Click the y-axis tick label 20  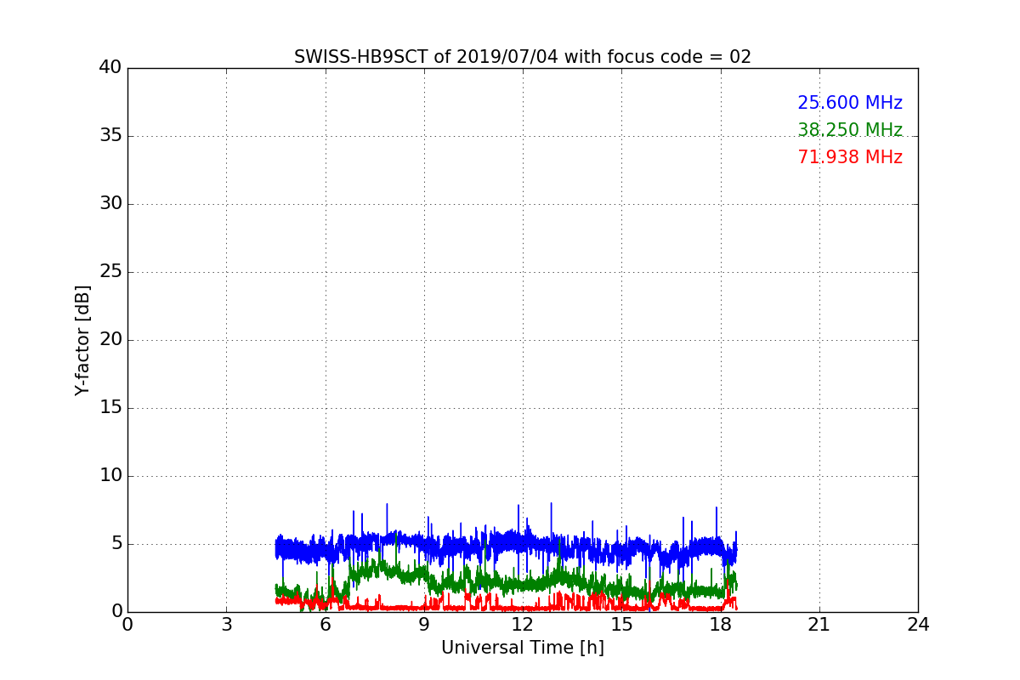pos(110,340)
